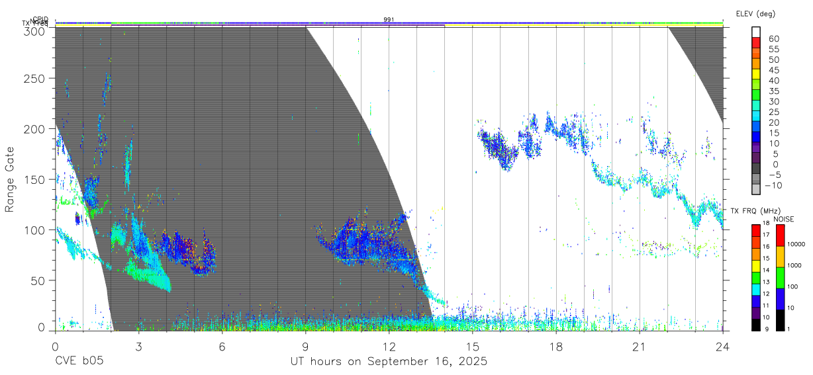
Task: Click the ELEV legend value "-10"
Action: click(773, 185)
